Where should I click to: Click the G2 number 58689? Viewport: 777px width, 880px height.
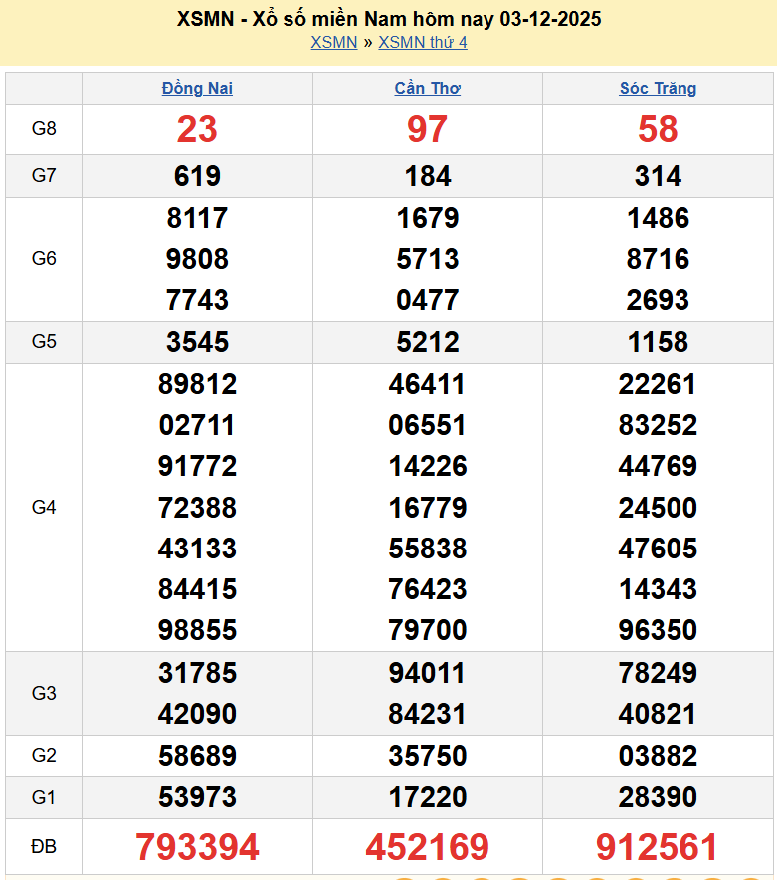pyautogui.click(x=197, y=756)
